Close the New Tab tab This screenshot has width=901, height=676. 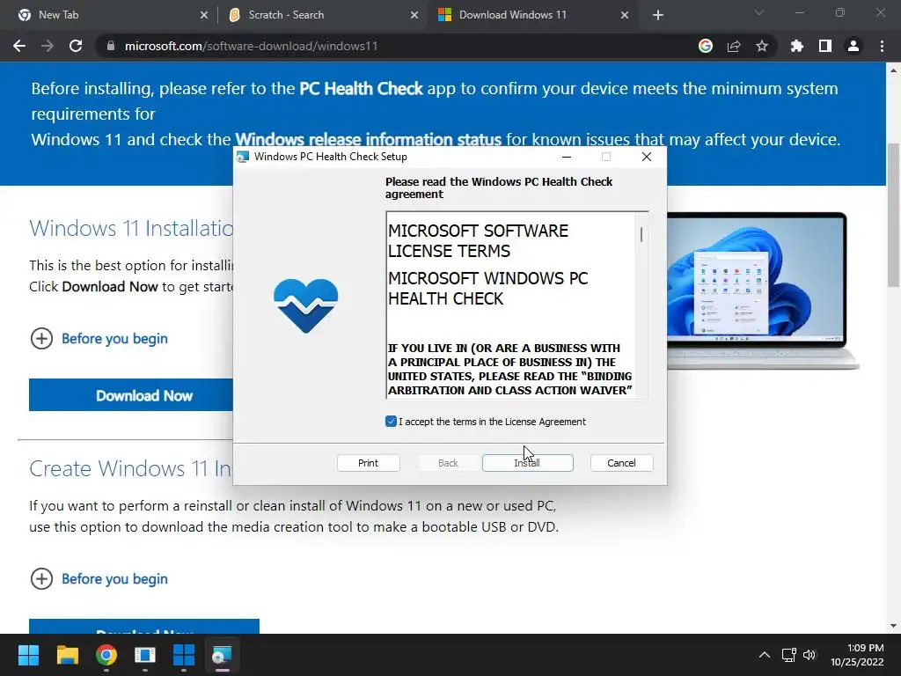[x=204, y=16]
